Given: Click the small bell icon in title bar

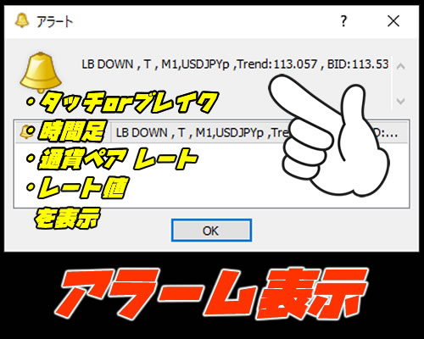Looking at the screenshot, I should (x=22, y=20).
